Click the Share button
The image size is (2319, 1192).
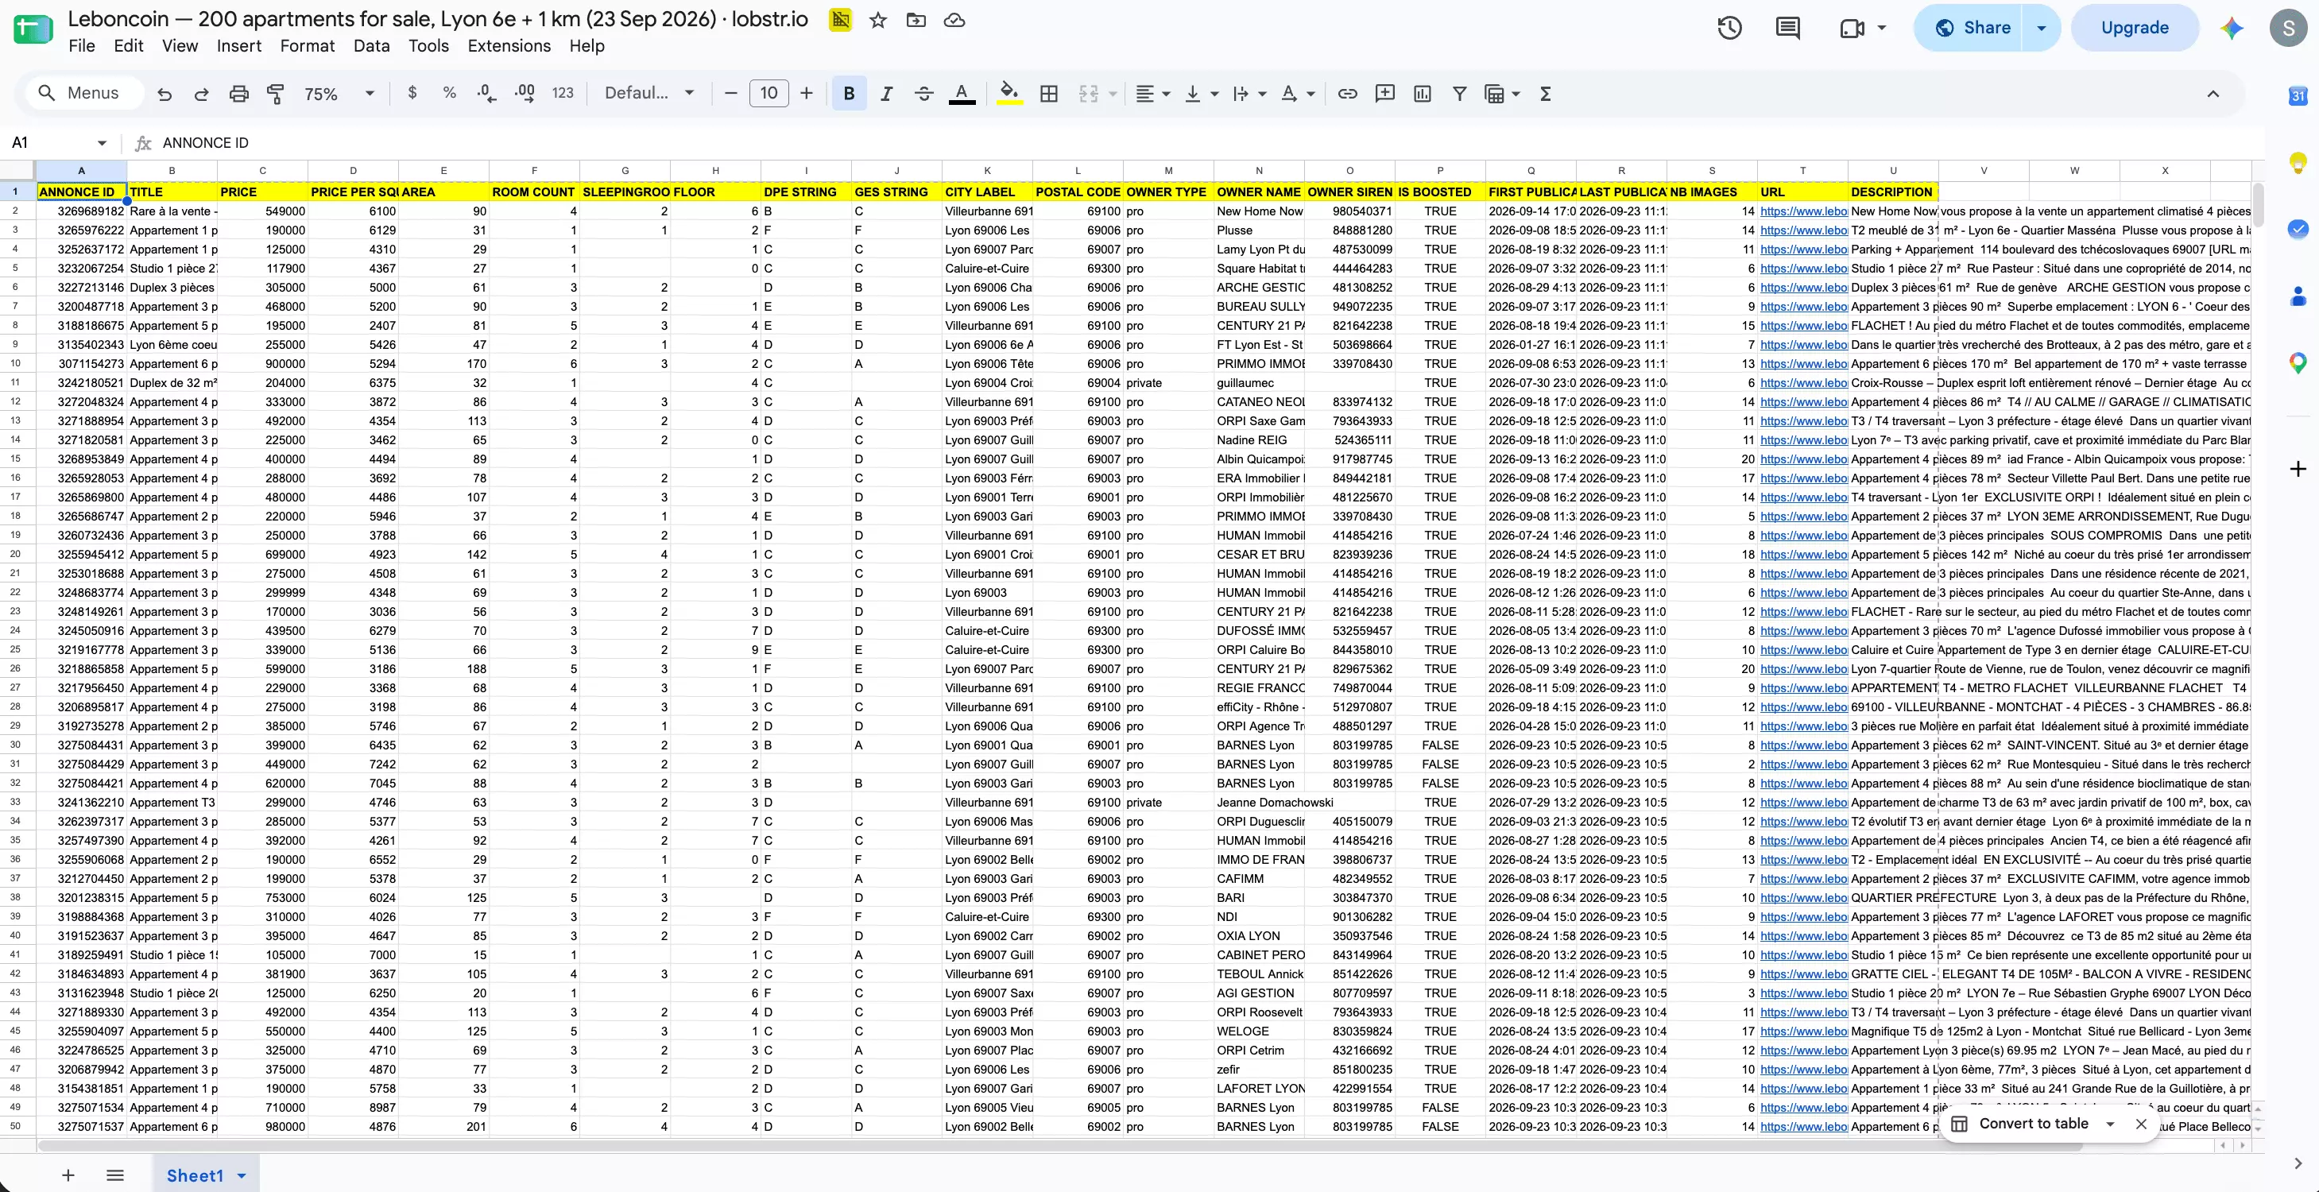(x=1969, y=28)
